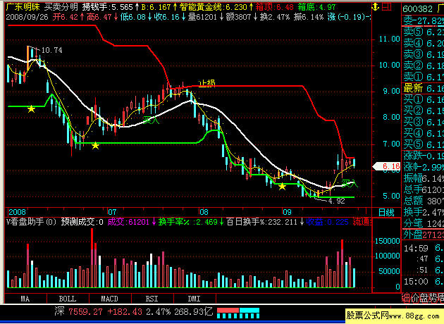Click the 总手 total volume row

(423, 189)
